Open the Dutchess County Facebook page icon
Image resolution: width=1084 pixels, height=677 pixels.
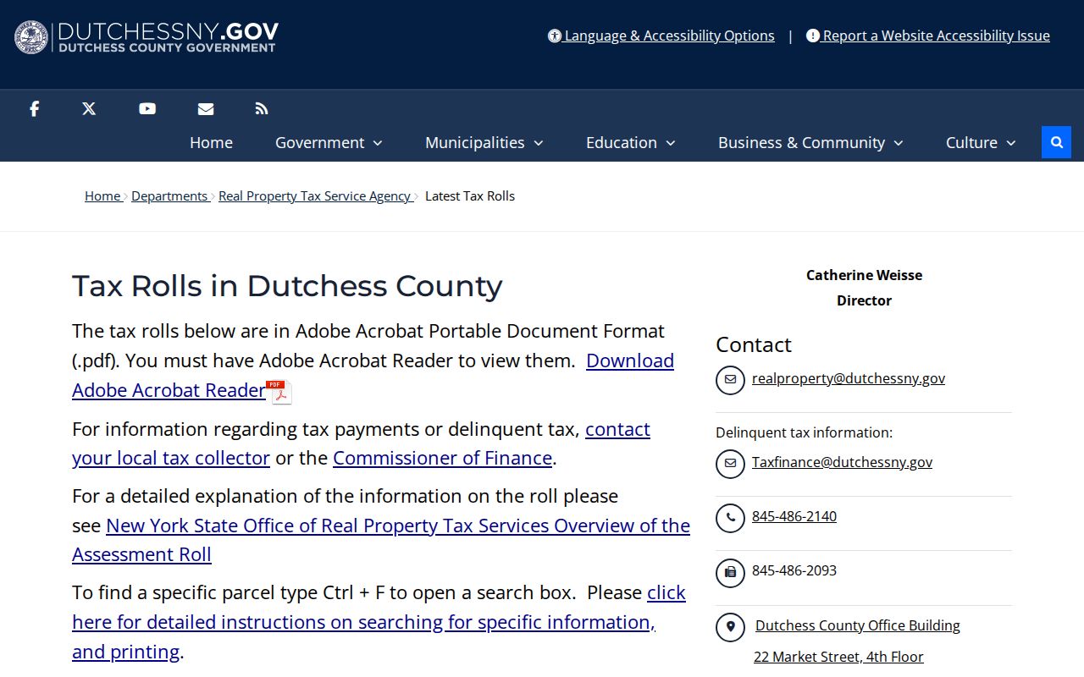34,108
